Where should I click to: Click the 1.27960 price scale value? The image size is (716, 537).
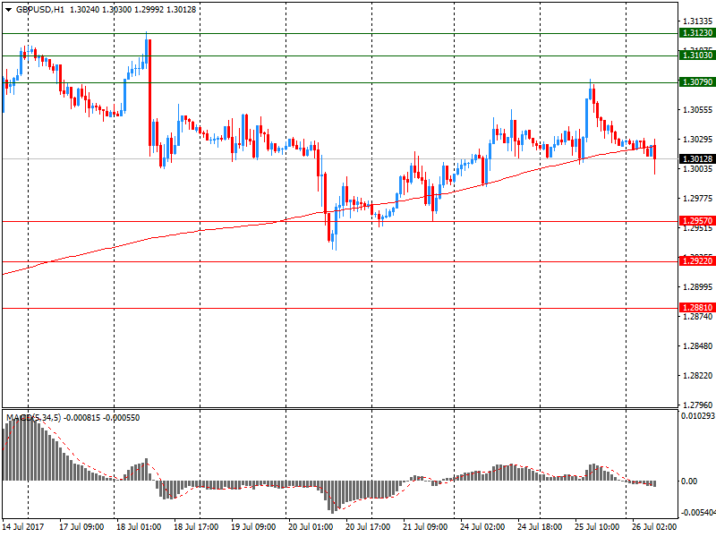pos(697,405)
